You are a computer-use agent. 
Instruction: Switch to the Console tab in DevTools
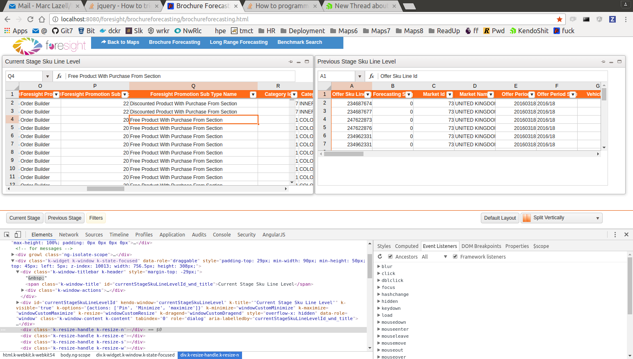(222, 234)
